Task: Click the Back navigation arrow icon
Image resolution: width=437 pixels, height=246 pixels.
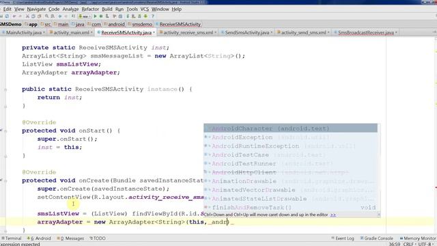Action: 60,16
